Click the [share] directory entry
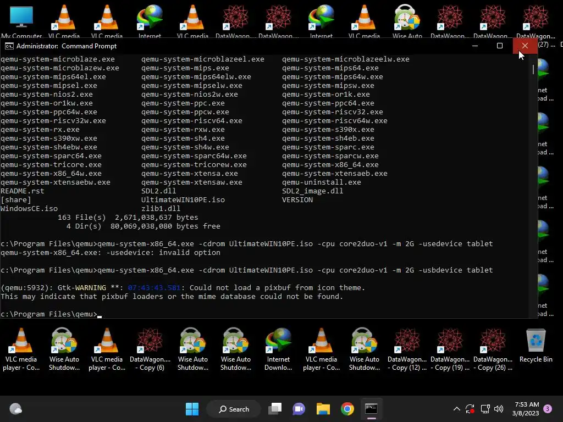This screenshot has height=422, width=563. tap(16, 200)
